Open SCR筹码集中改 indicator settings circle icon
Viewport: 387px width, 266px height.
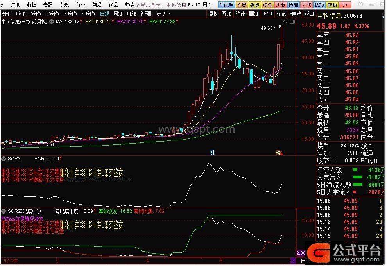4,211
